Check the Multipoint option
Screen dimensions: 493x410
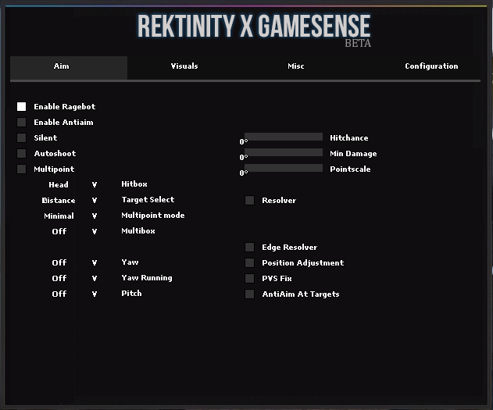click(22, 169)
